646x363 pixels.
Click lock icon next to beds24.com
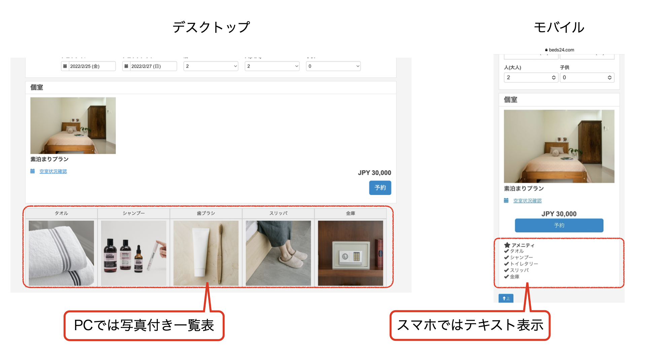tap(546, 50)
